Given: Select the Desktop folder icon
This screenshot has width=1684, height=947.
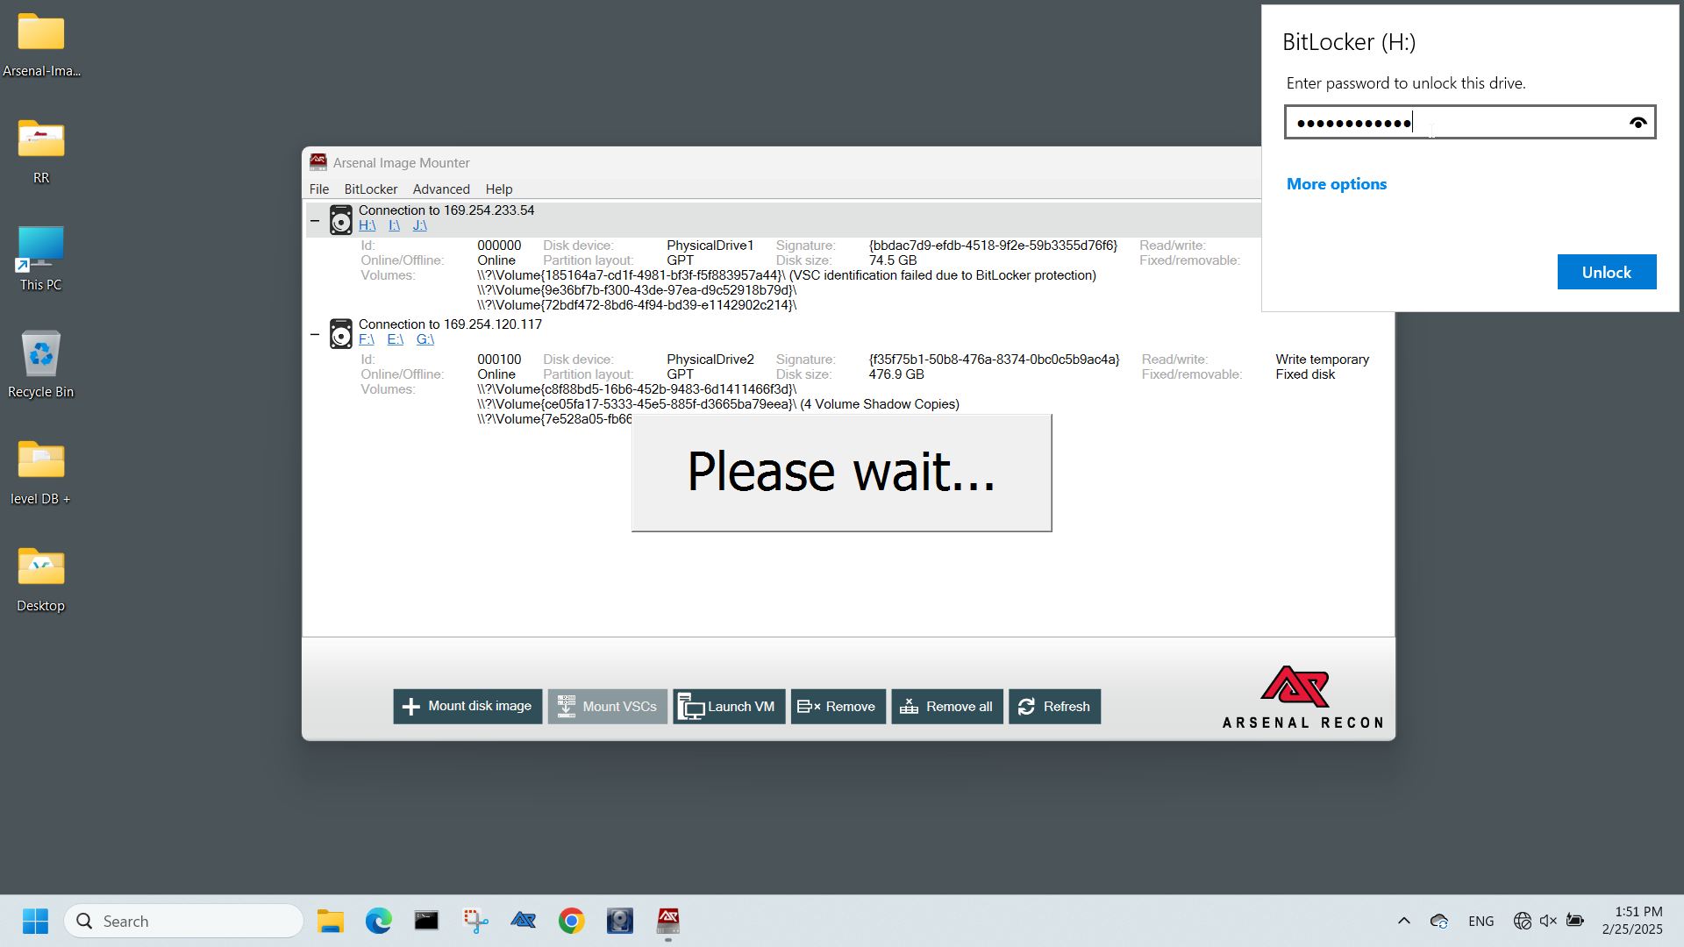Looking at the screenshot, I should click(x=41, y=580).
